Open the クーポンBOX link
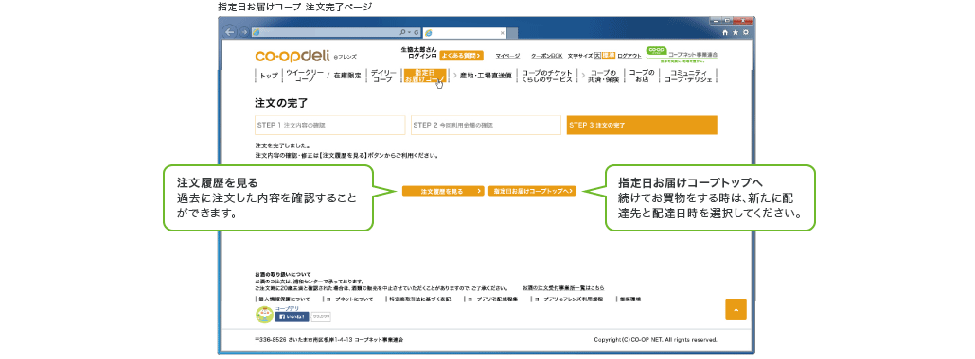Image resolution: width=975 pixels, height=359 pixels. pyautogui.click(x=546, y=56)
